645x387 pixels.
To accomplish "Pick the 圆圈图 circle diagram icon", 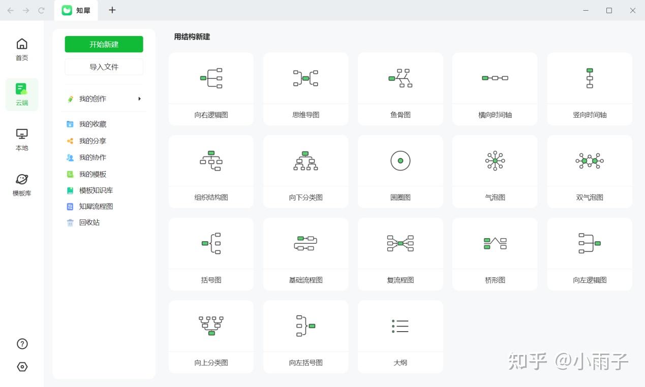I will [400, 161].
